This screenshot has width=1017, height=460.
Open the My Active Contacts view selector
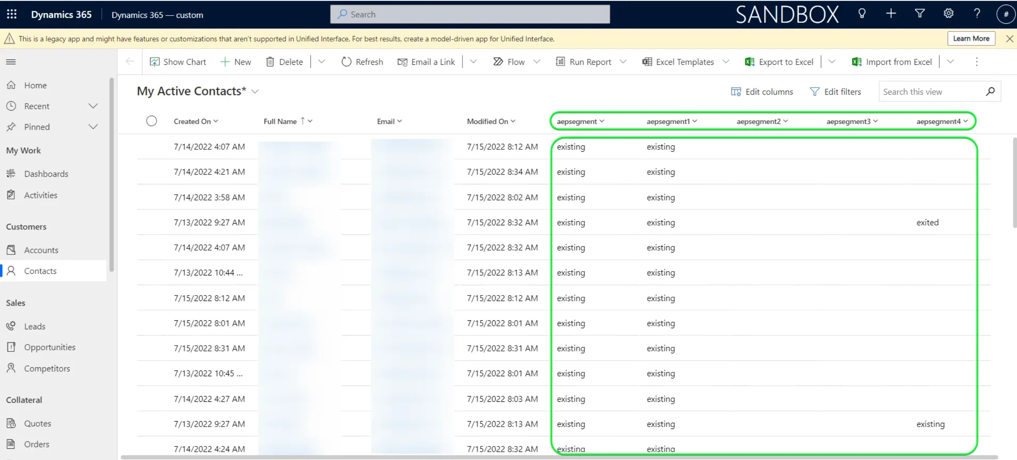point(255,91)
